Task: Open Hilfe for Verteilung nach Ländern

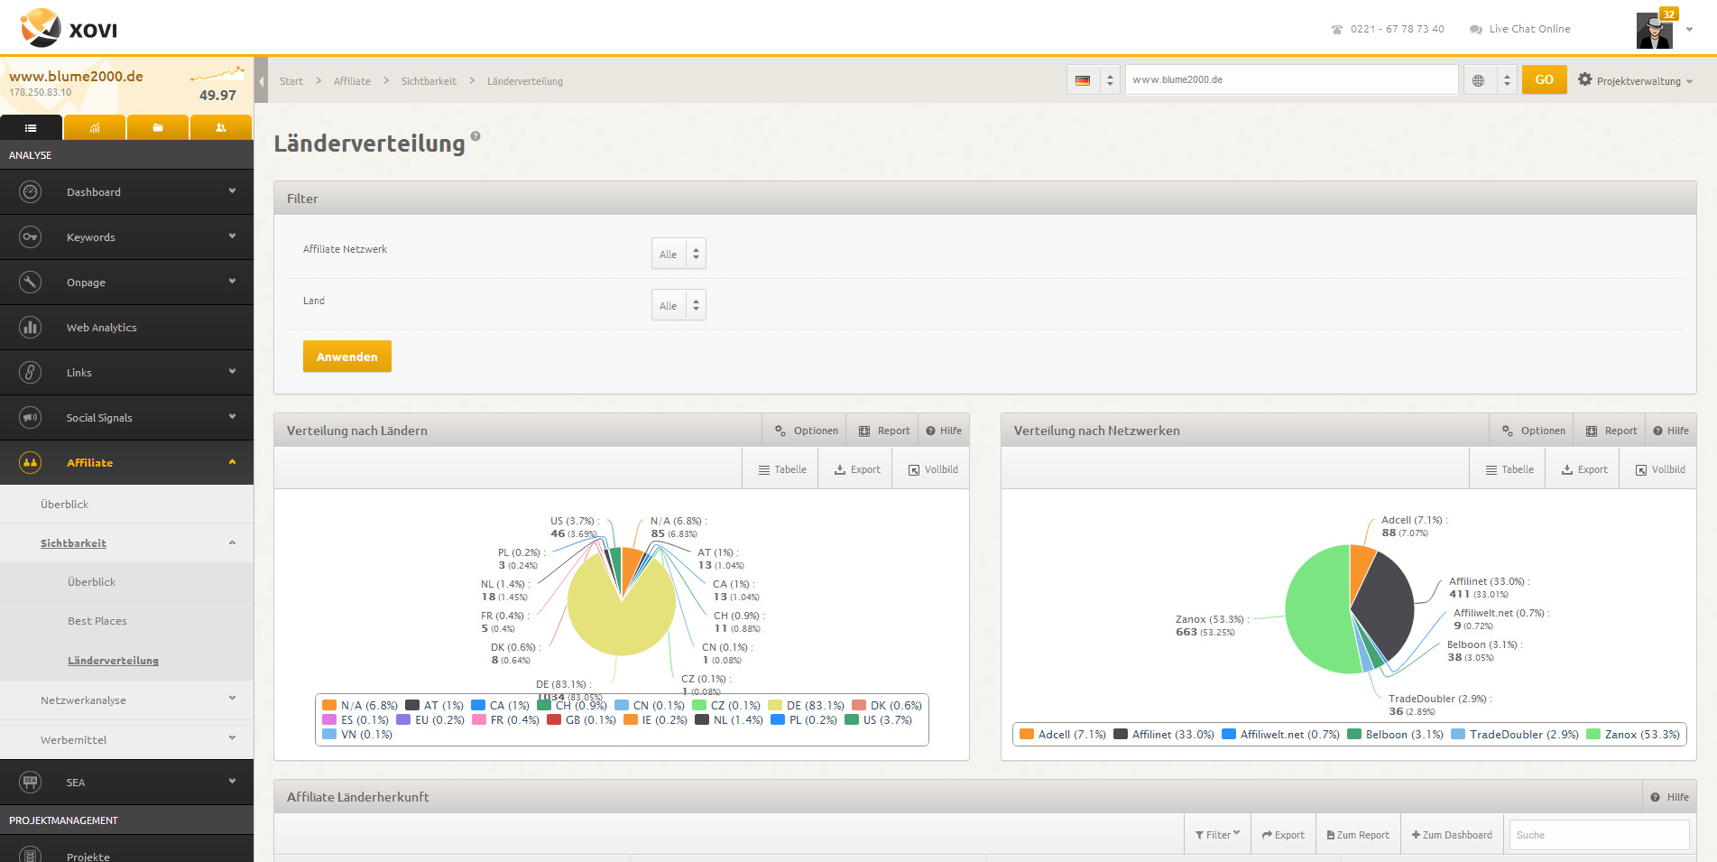Action: 944,431
